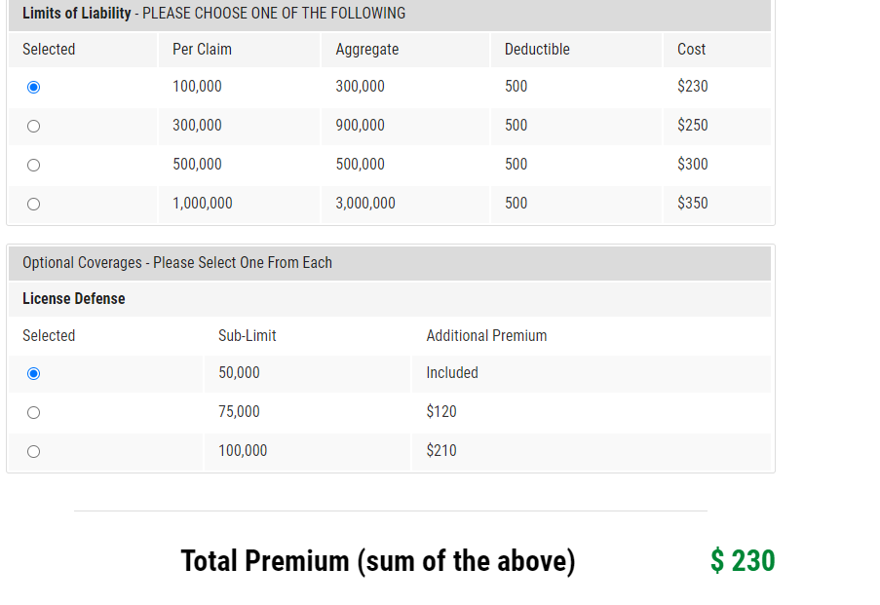Click the green Total Premium amount

[x=743, y=561]
